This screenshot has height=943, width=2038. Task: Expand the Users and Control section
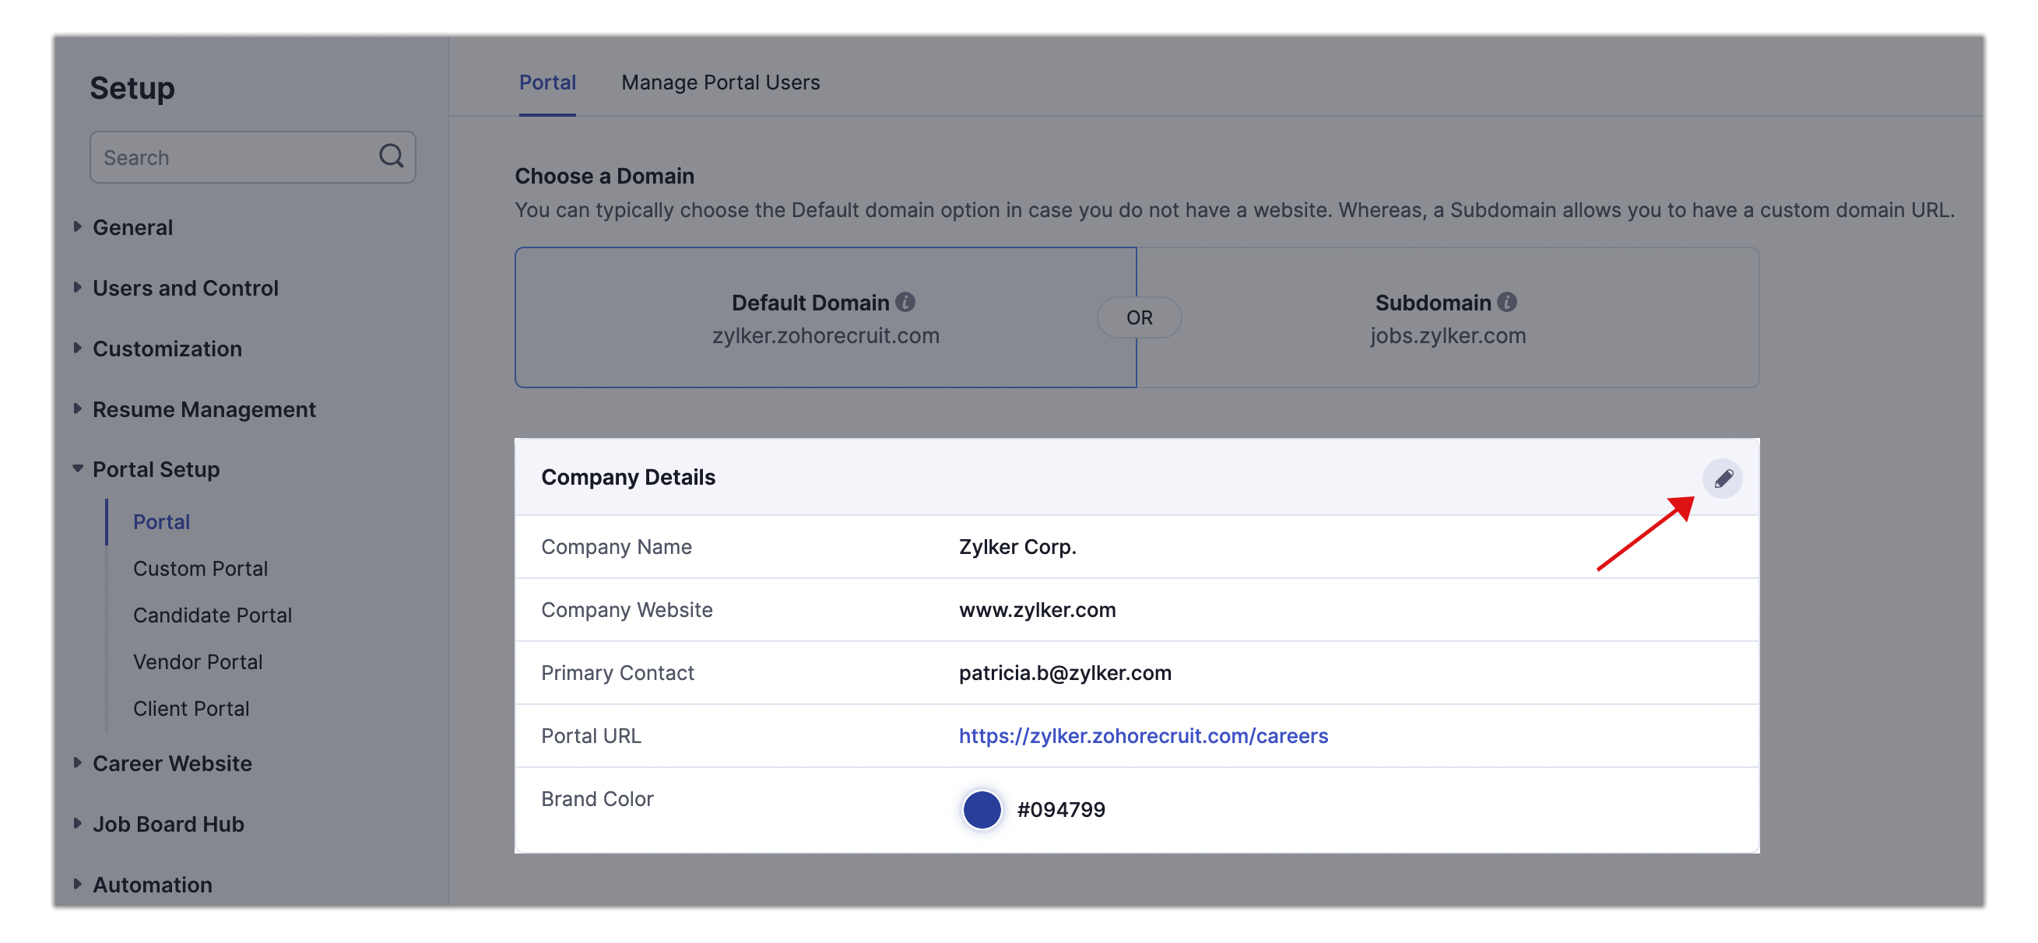[x=185, y=288]
